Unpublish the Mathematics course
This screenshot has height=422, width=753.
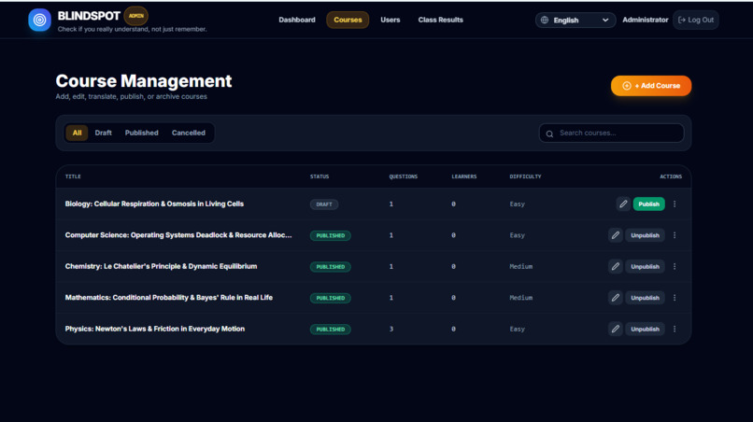pyautogui.click(x=645, y=298)
